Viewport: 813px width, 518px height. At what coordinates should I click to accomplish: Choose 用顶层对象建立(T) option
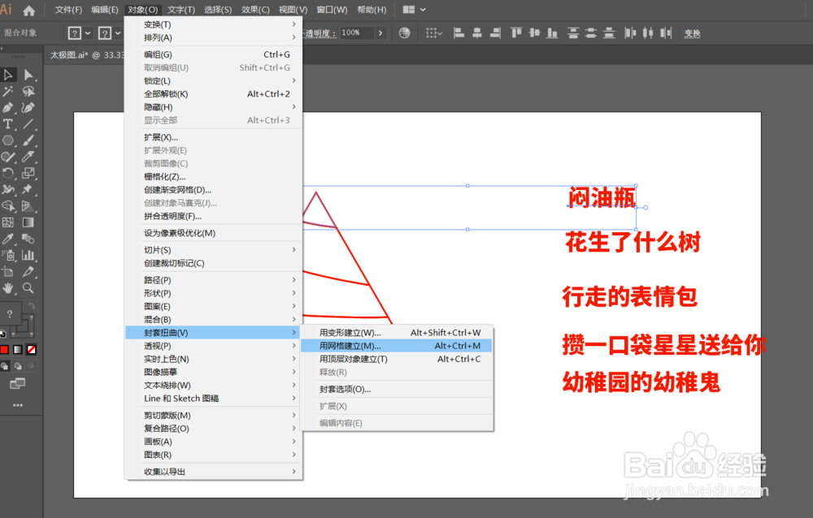coord(396,359)
